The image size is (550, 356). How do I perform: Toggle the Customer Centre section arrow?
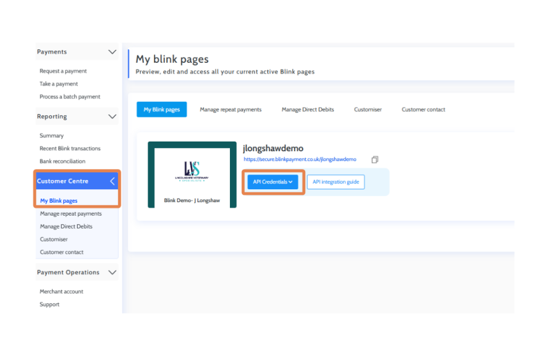pyautogui.click(x=112, y=181)
